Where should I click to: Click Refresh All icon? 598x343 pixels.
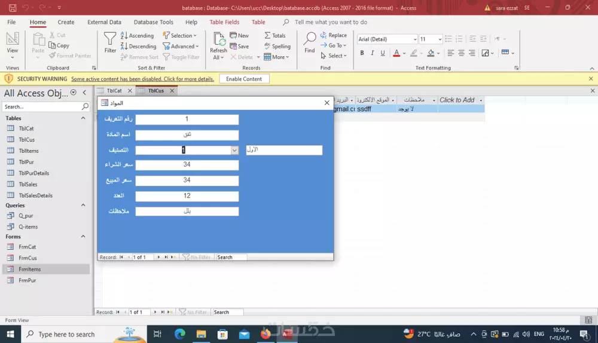(218, 46)
